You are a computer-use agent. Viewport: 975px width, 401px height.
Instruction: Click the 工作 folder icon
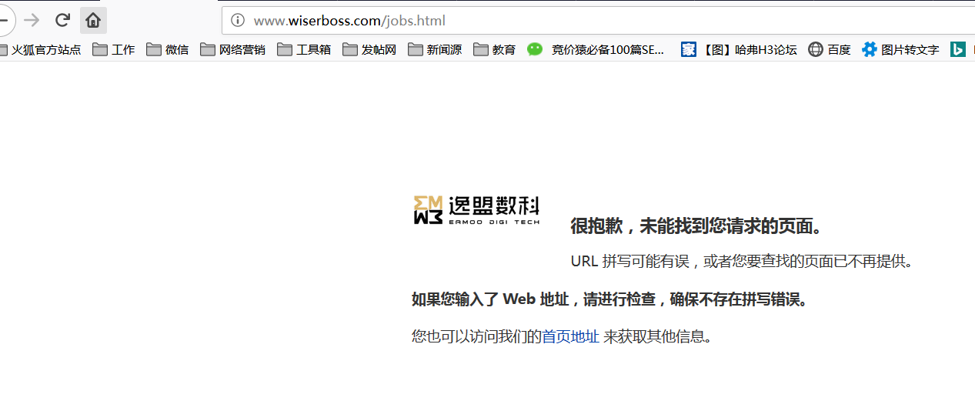pos(100,49)
